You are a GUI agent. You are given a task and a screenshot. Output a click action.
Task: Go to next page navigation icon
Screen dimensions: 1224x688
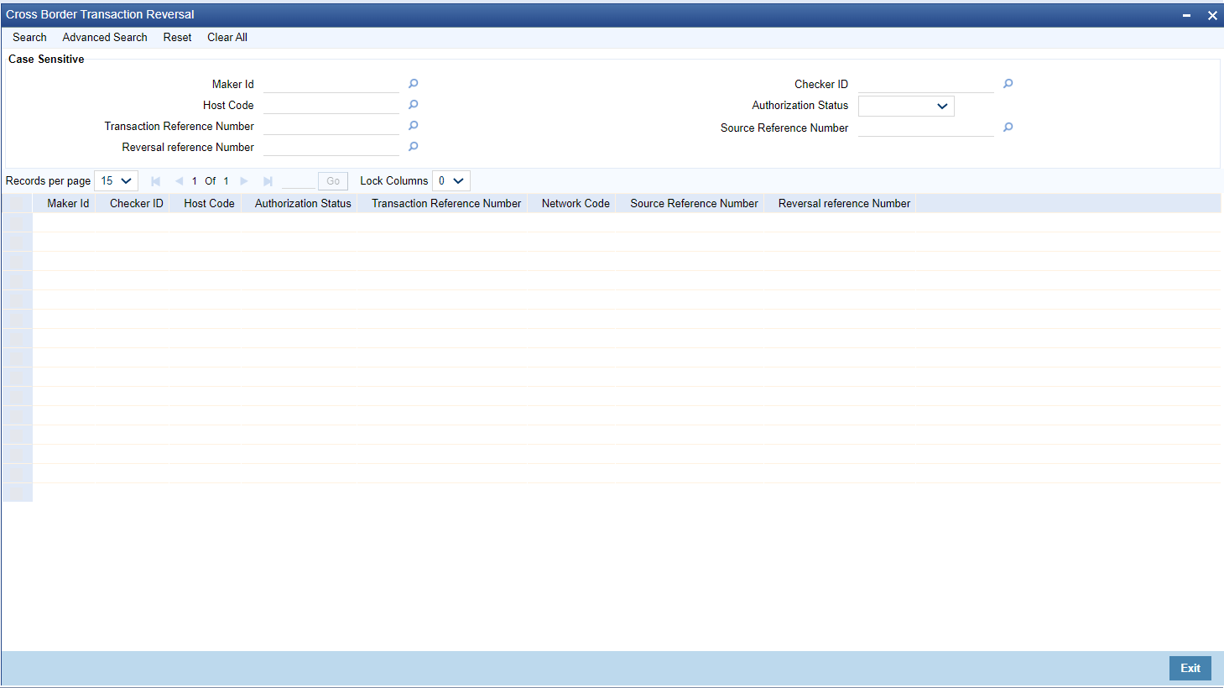pyautogui.click(x=244, y=181)
